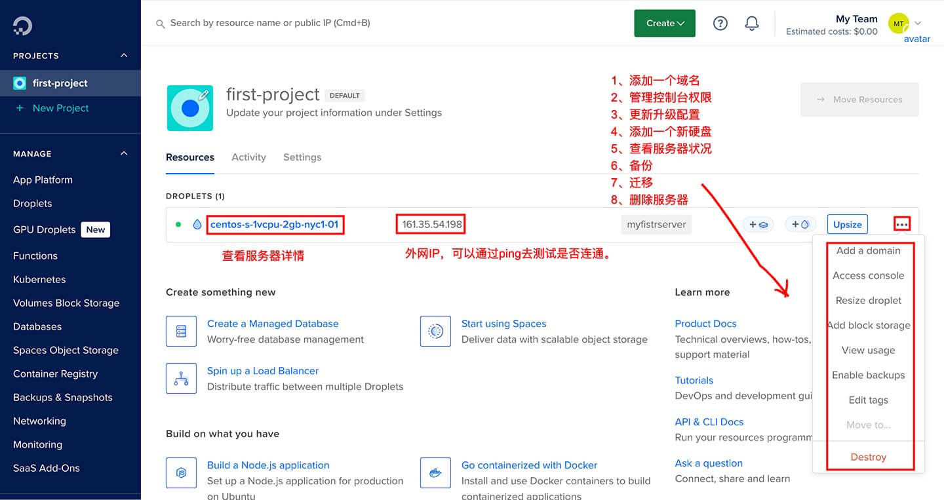Image resolution: width=944 pixels, height=500 pixels.
Task: Click the search magnifier icon
Action: tap(160, 24)
